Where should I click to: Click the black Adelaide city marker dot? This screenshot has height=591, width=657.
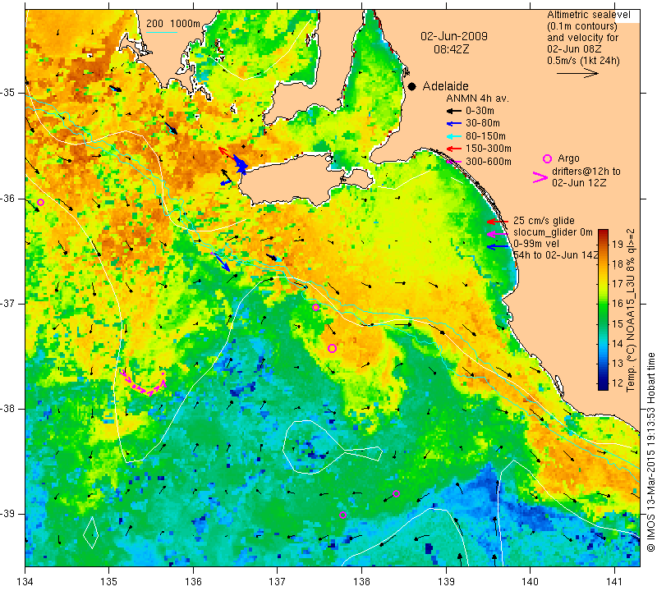coord(412,86)
